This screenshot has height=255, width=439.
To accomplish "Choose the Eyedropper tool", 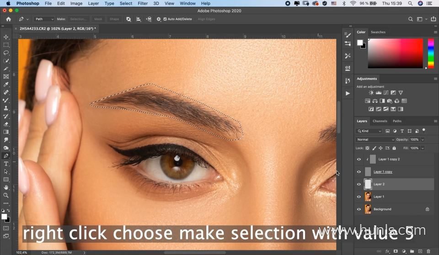I will pyautogui.click(x=6, y=84).
